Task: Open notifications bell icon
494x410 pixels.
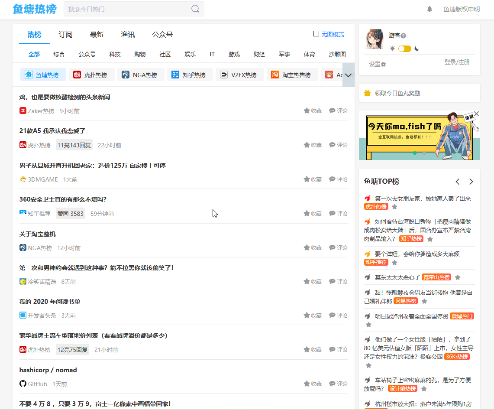Action: point(429,9)
